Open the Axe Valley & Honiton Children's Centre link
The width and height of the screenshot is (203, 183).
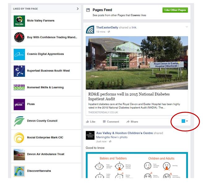pos(124,133)
